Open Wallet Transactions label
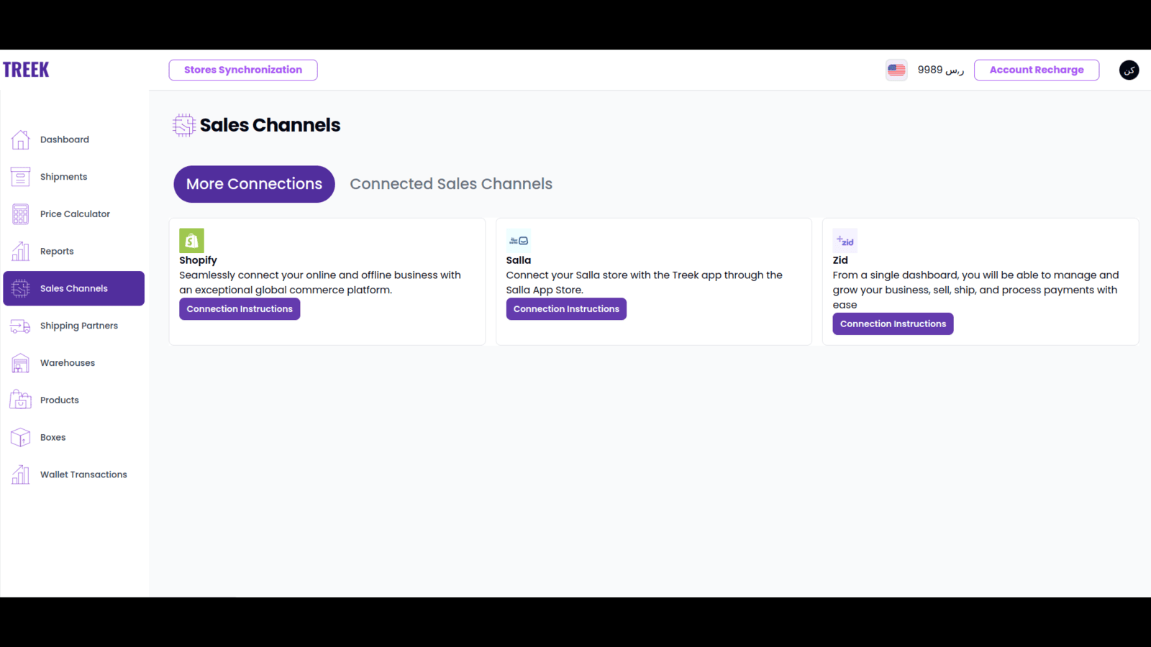 [83, 474]
